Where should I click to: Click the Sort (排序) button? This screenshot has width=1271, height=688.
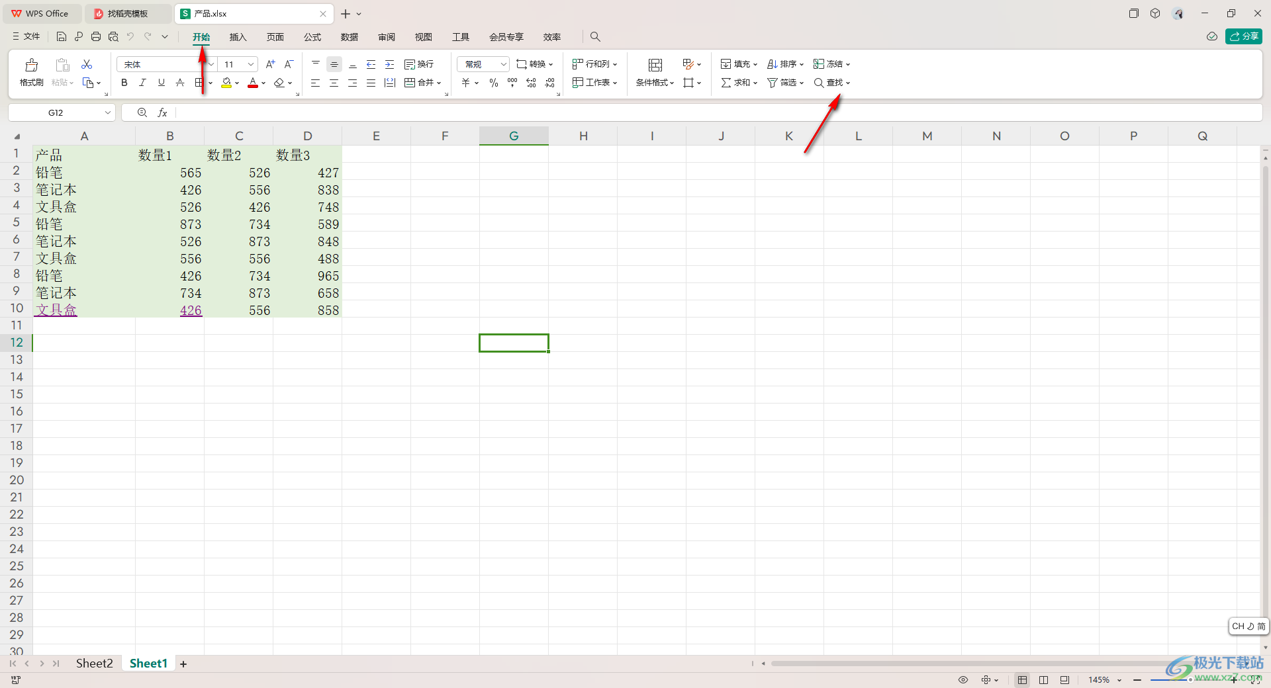785,64
